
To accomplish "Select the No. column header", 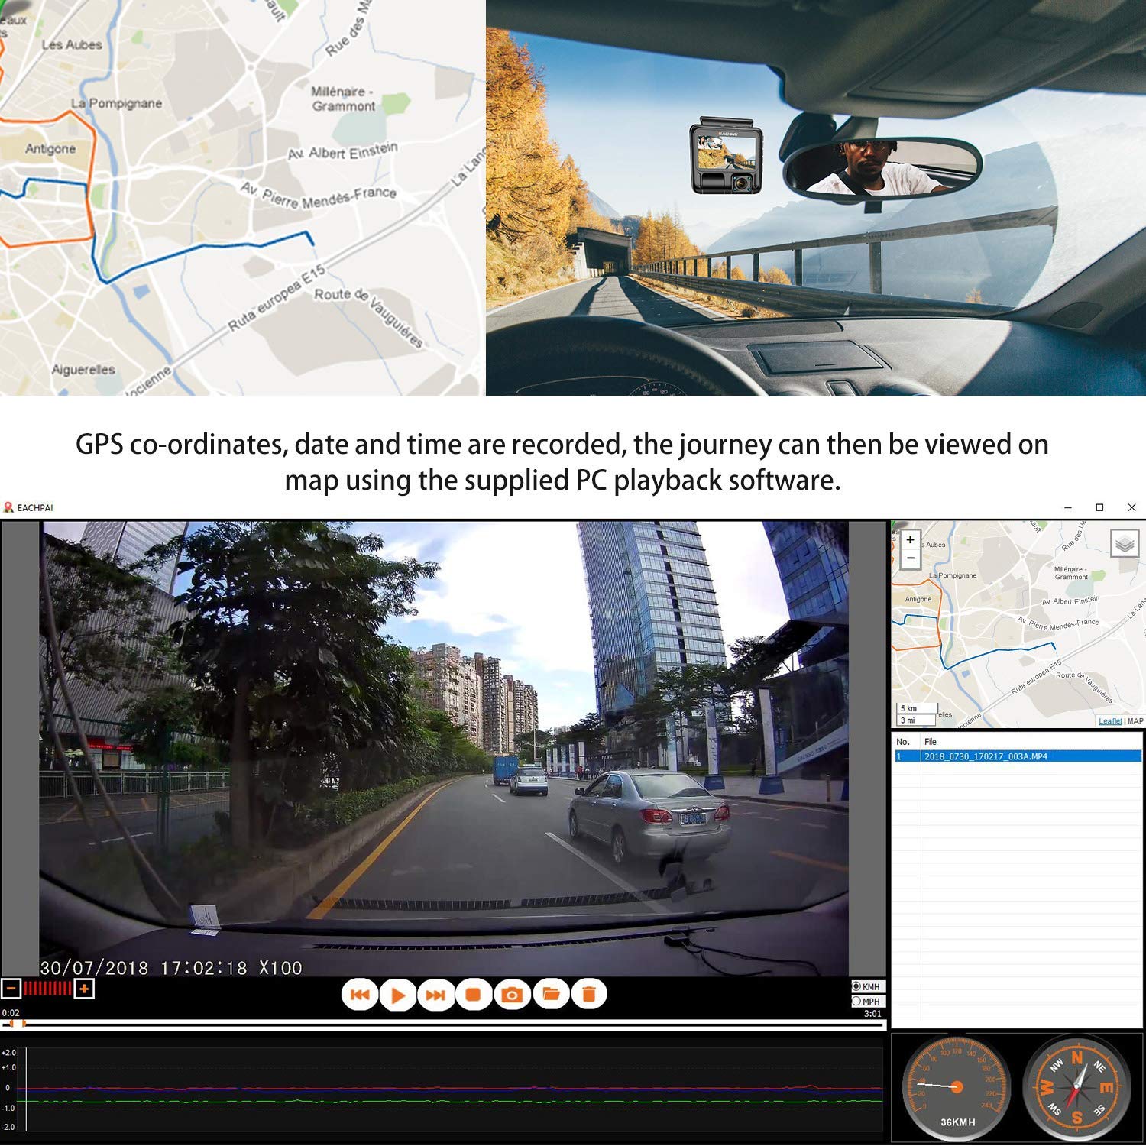I will tap(903, 741).
